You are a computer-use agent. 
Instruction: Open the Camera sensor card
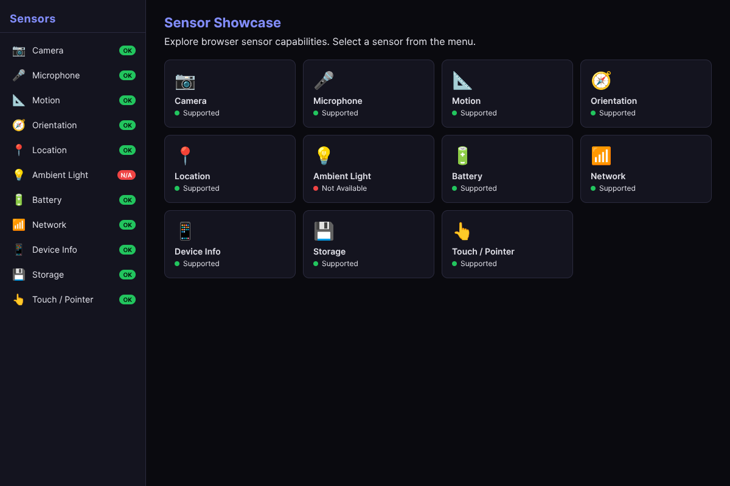230,94
